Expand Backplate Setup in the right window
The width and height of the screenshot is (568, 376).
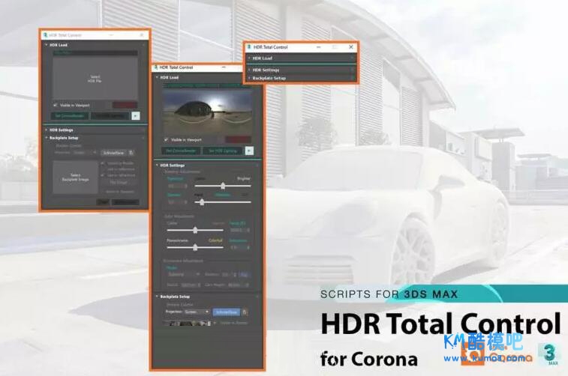269,78
